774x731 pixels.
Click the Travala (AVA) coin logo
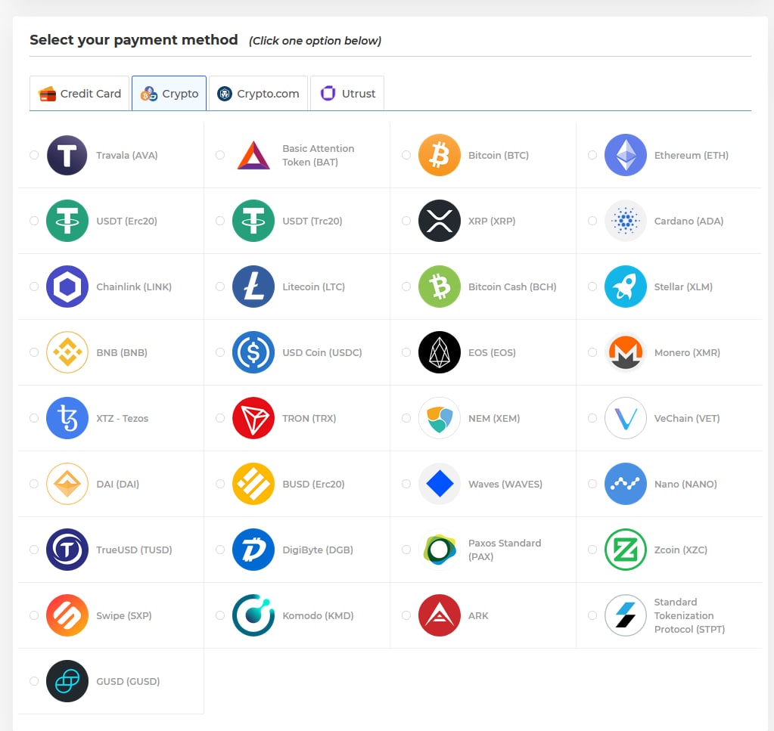coord(67,156)
